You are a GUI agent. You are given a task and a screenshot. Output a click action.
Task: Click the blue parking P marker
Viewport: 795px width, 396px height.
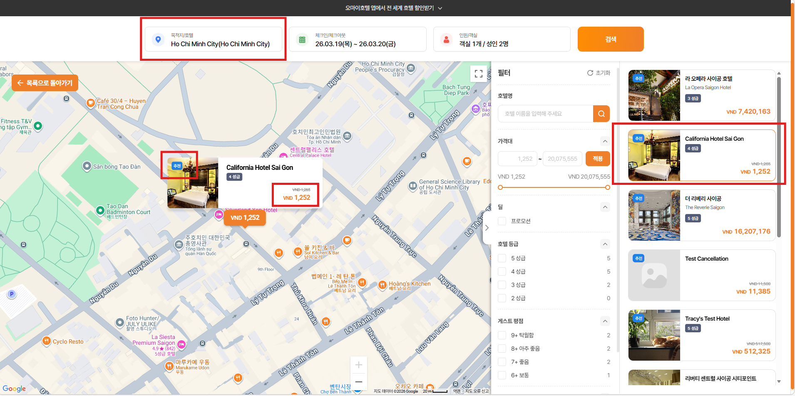pyautogui.click(x=12, y=294)
